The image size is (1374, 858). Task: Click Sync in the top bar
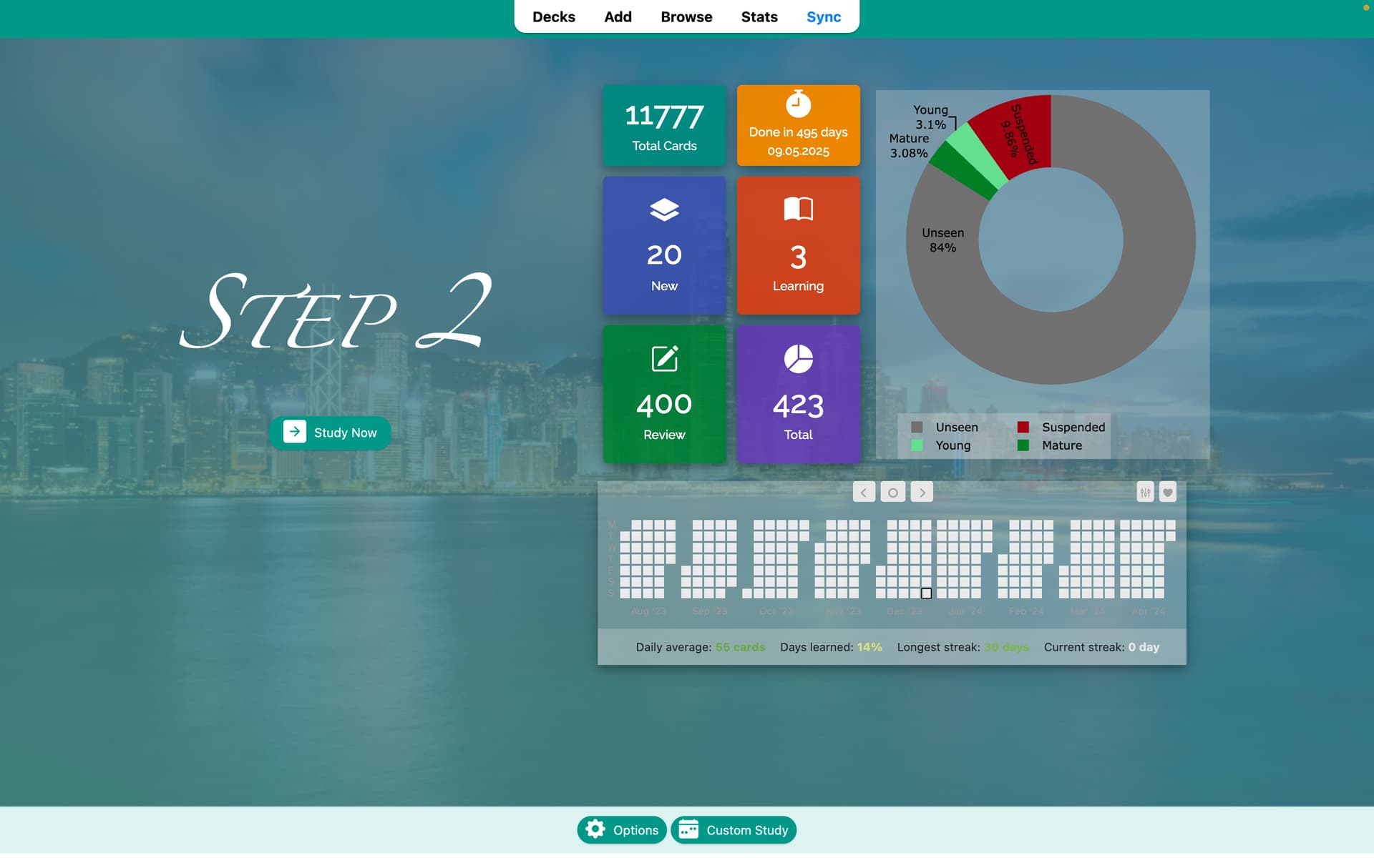824,16
